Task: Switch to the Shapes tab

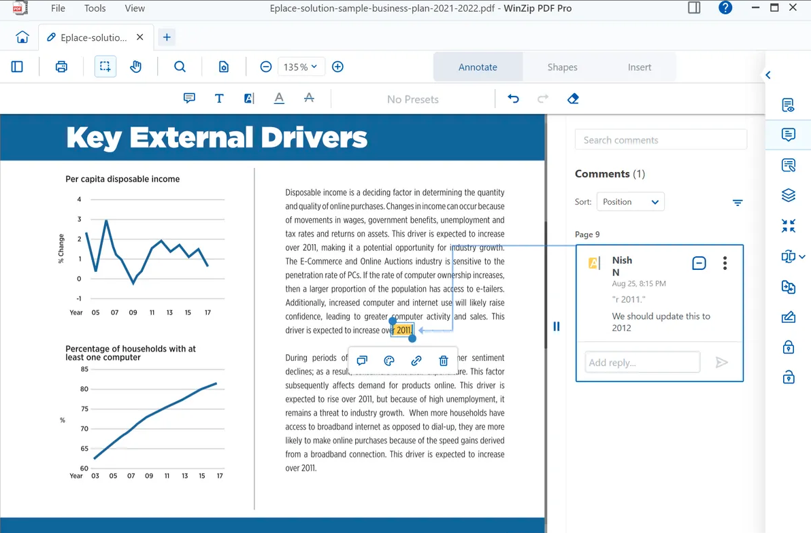Action: click(562, 67)
